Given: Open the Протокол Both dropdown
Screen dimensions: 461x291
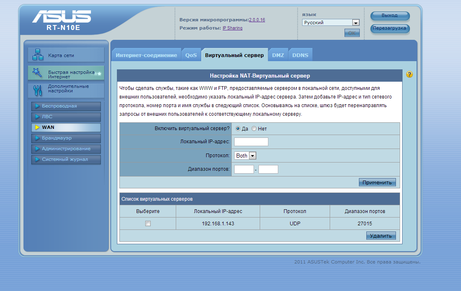Looking at the screenshot, I should pos(245,156).
